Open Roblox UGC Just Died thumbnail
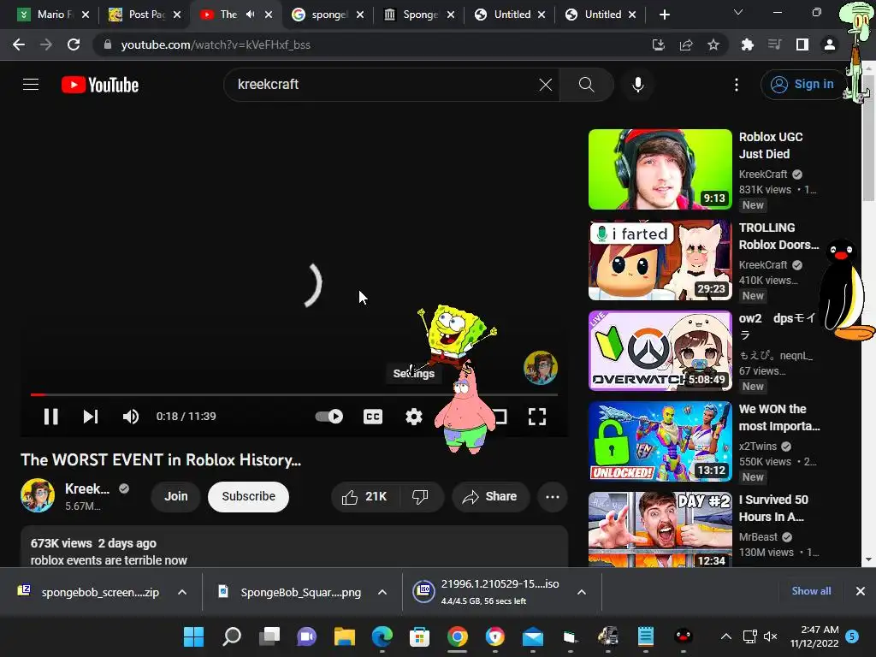 point(660,169)
